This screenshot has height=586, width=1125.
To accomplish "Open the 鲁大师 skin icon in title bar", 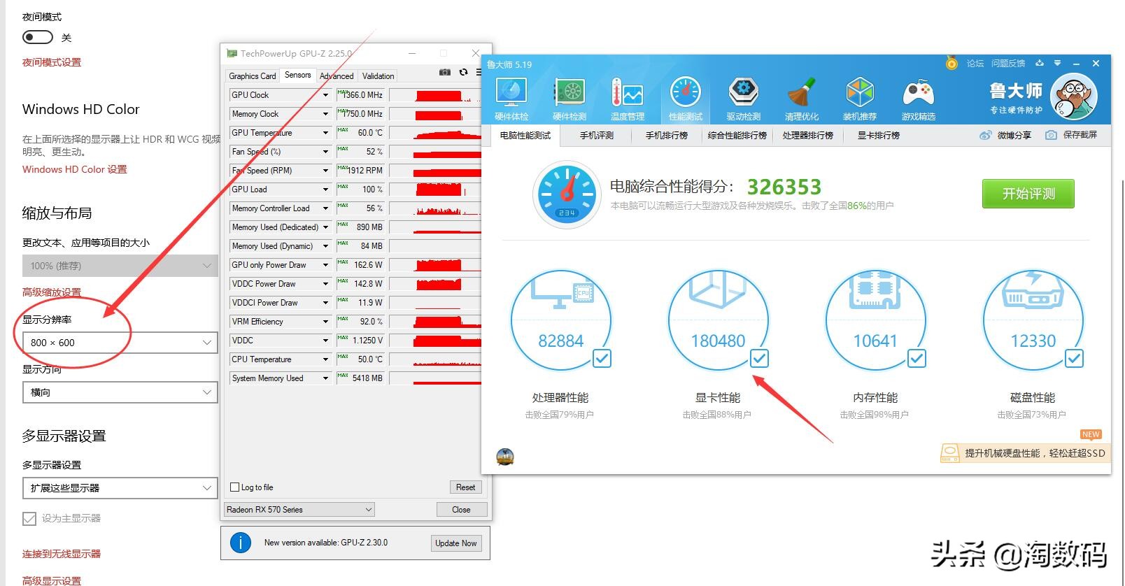I will pos(1040,63).
